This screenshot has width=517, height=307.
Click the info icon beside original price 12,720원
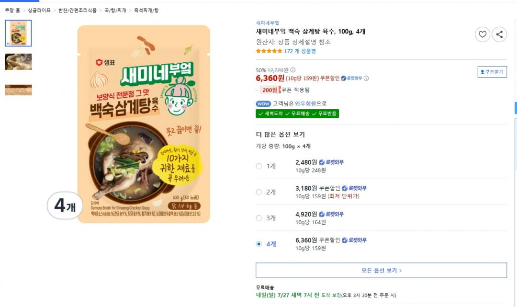click(293, 70)
